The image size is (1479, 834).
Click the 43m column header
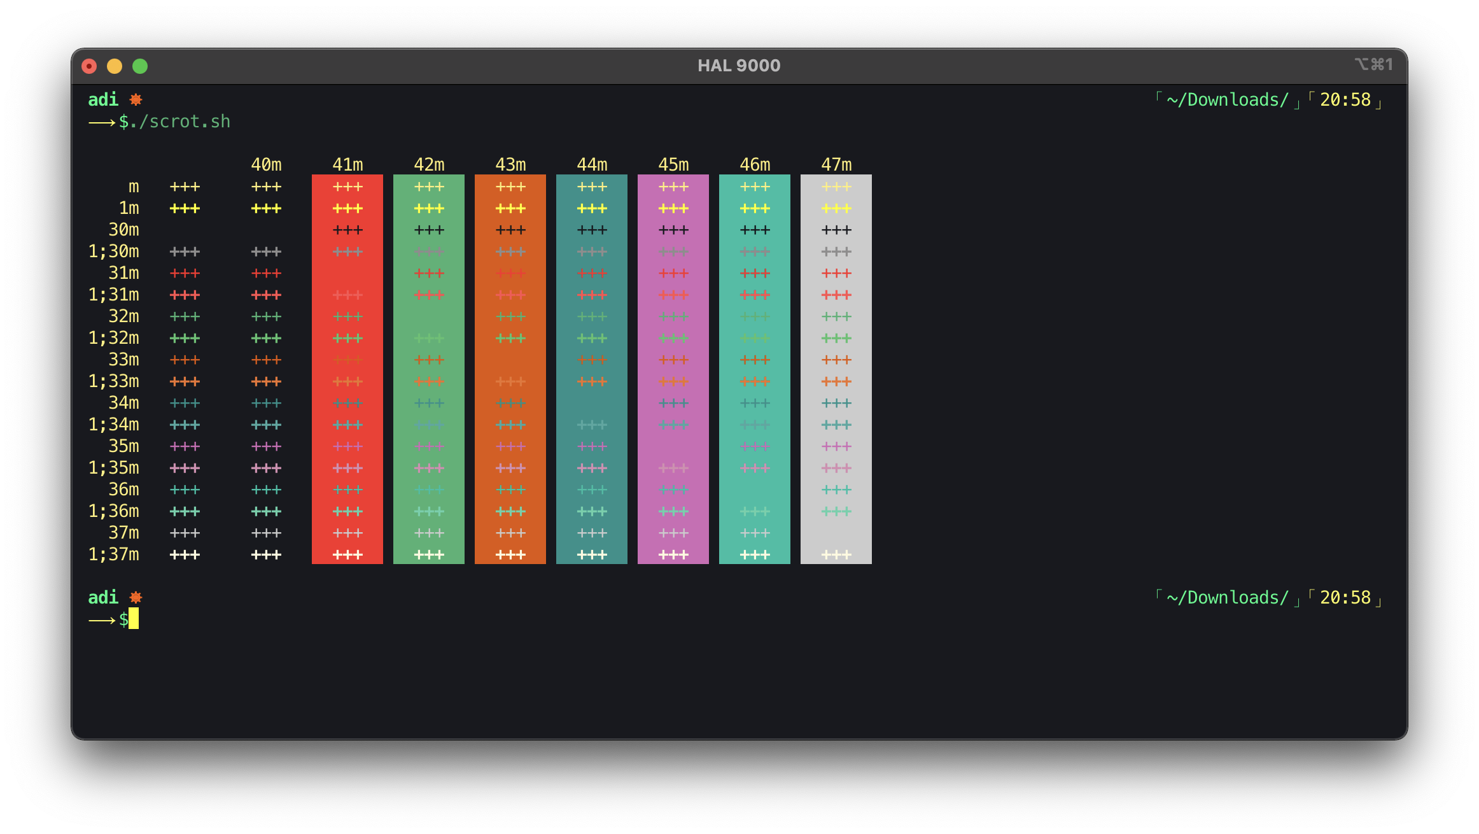tap(510, 165)
